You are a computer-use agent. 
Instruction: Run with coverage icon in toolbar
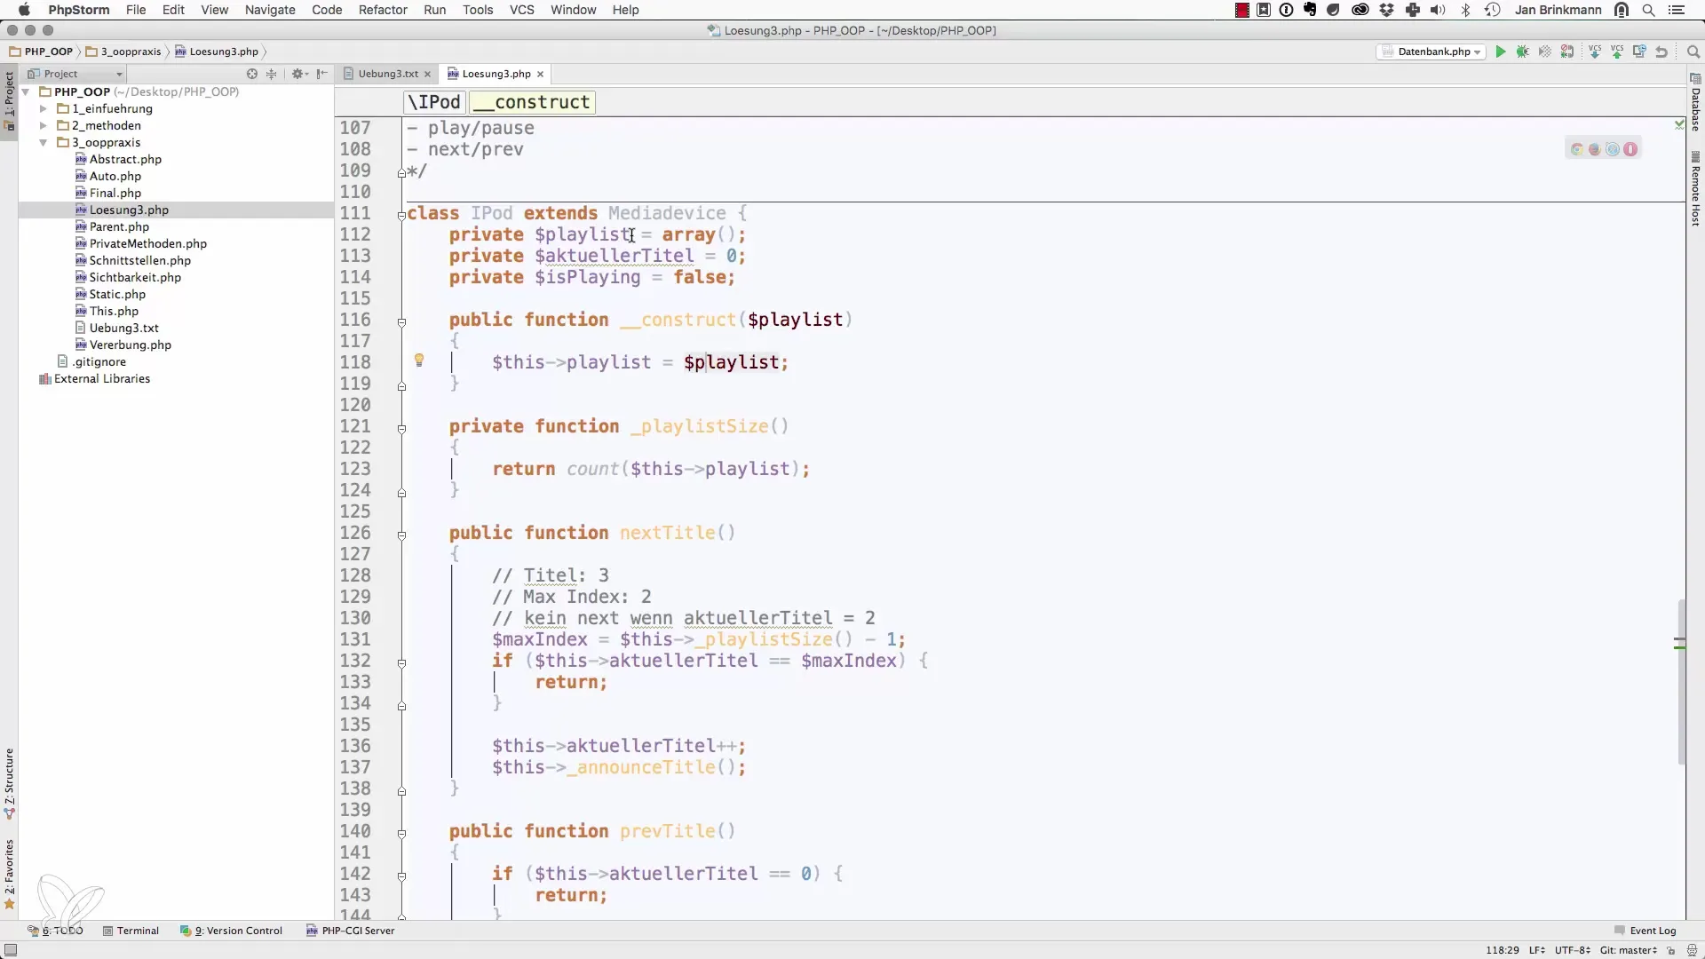(x=1545, y=52)
